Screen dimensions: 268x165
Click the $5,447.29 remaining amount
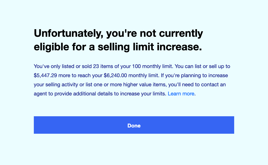click(46, 76)
